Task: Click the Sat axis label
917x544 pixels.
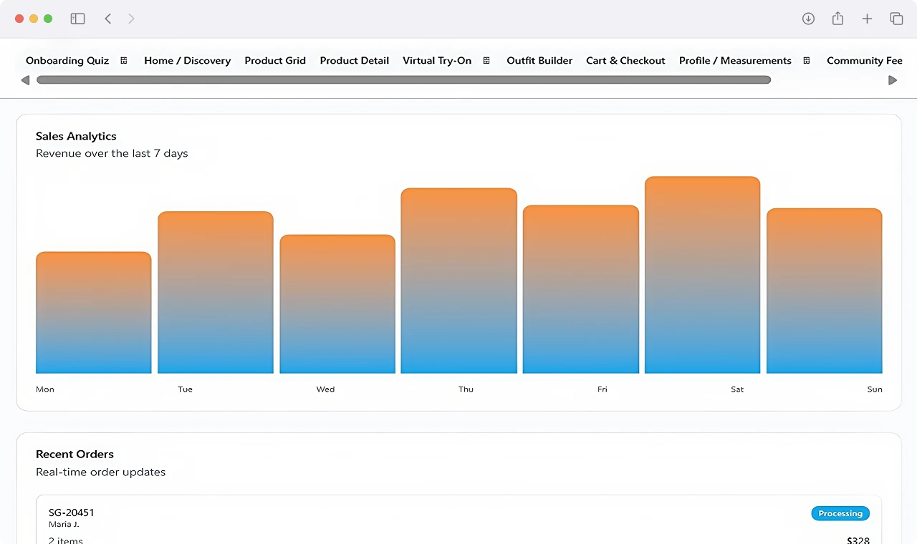Action: [x=737, y=389]
